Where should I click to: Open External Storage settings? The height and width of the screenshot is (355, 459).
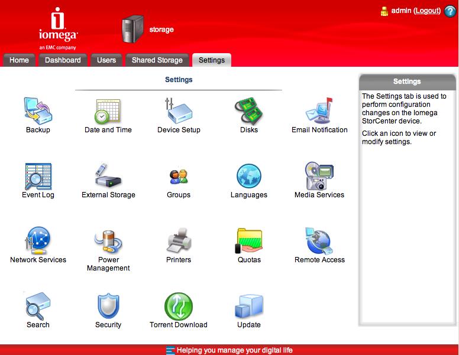coord(108,175)
